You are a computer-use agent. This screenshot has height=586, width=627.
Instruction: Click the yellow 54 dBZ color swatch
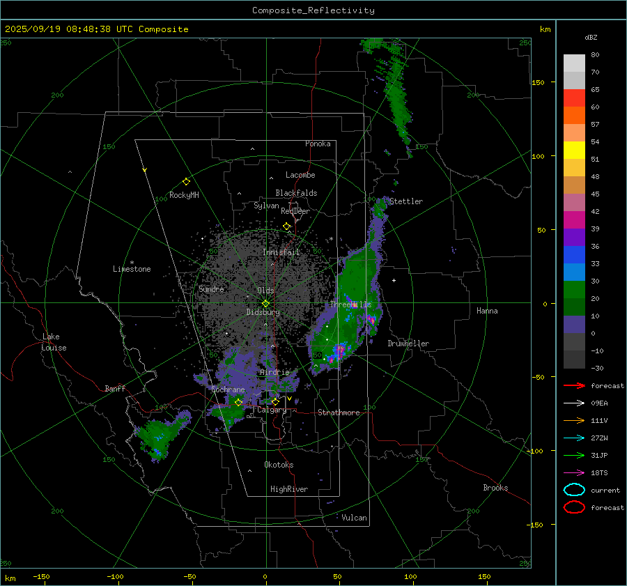tap(574, 151)
